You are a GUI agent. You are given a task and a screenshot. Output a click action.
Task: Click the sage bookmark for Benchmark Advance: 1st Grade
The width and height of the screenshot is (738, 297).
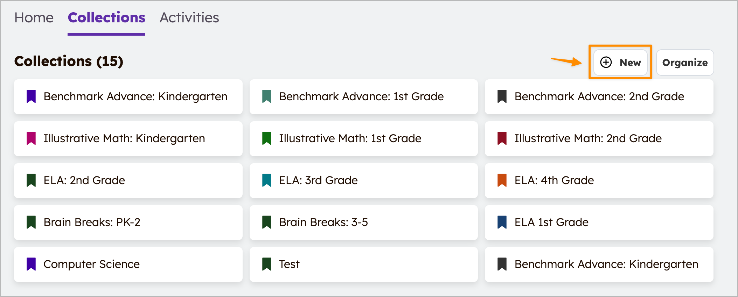(267, 96)
